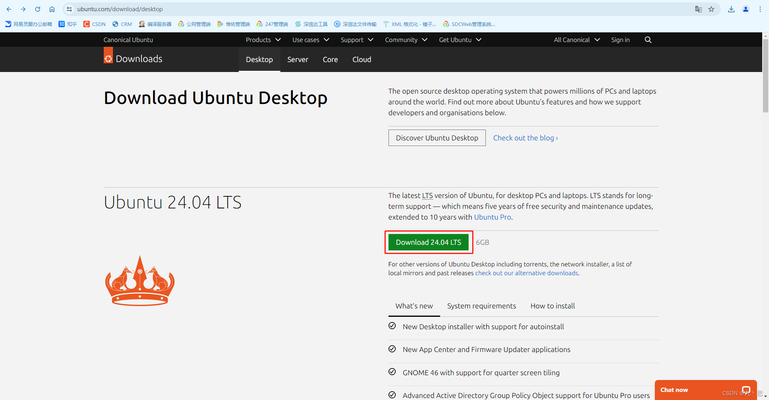Open the alternative downloads link
Image resolution: width=769 pixels, height=400 pixels.
[x=527, y=273]
